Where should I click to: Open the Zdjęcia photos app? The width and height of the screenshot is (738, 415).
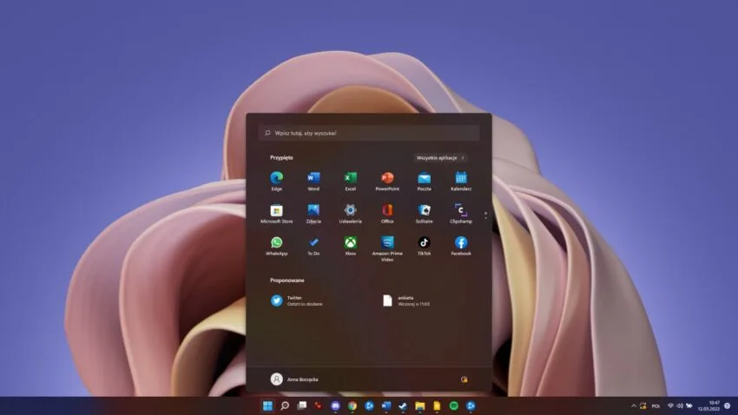point(313,214)
